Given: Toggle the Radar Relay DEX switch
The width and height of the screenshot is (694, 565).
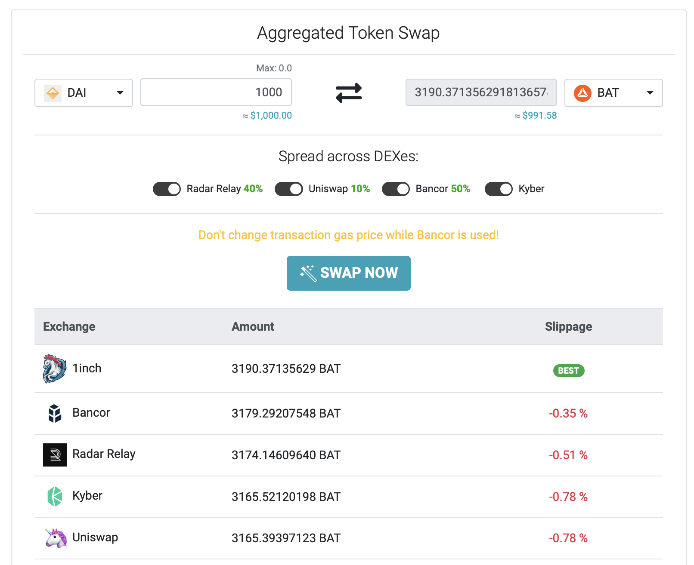Looking at the screenshot, I should [167, 189].
